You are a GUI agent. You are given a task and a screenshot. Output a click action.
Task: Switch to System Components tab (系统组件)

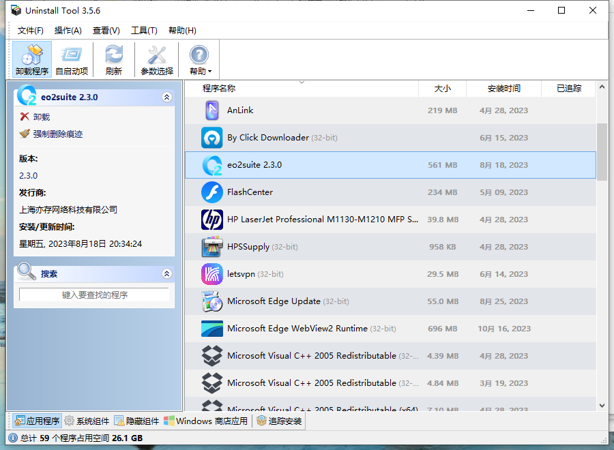click(x=87, y=421)
